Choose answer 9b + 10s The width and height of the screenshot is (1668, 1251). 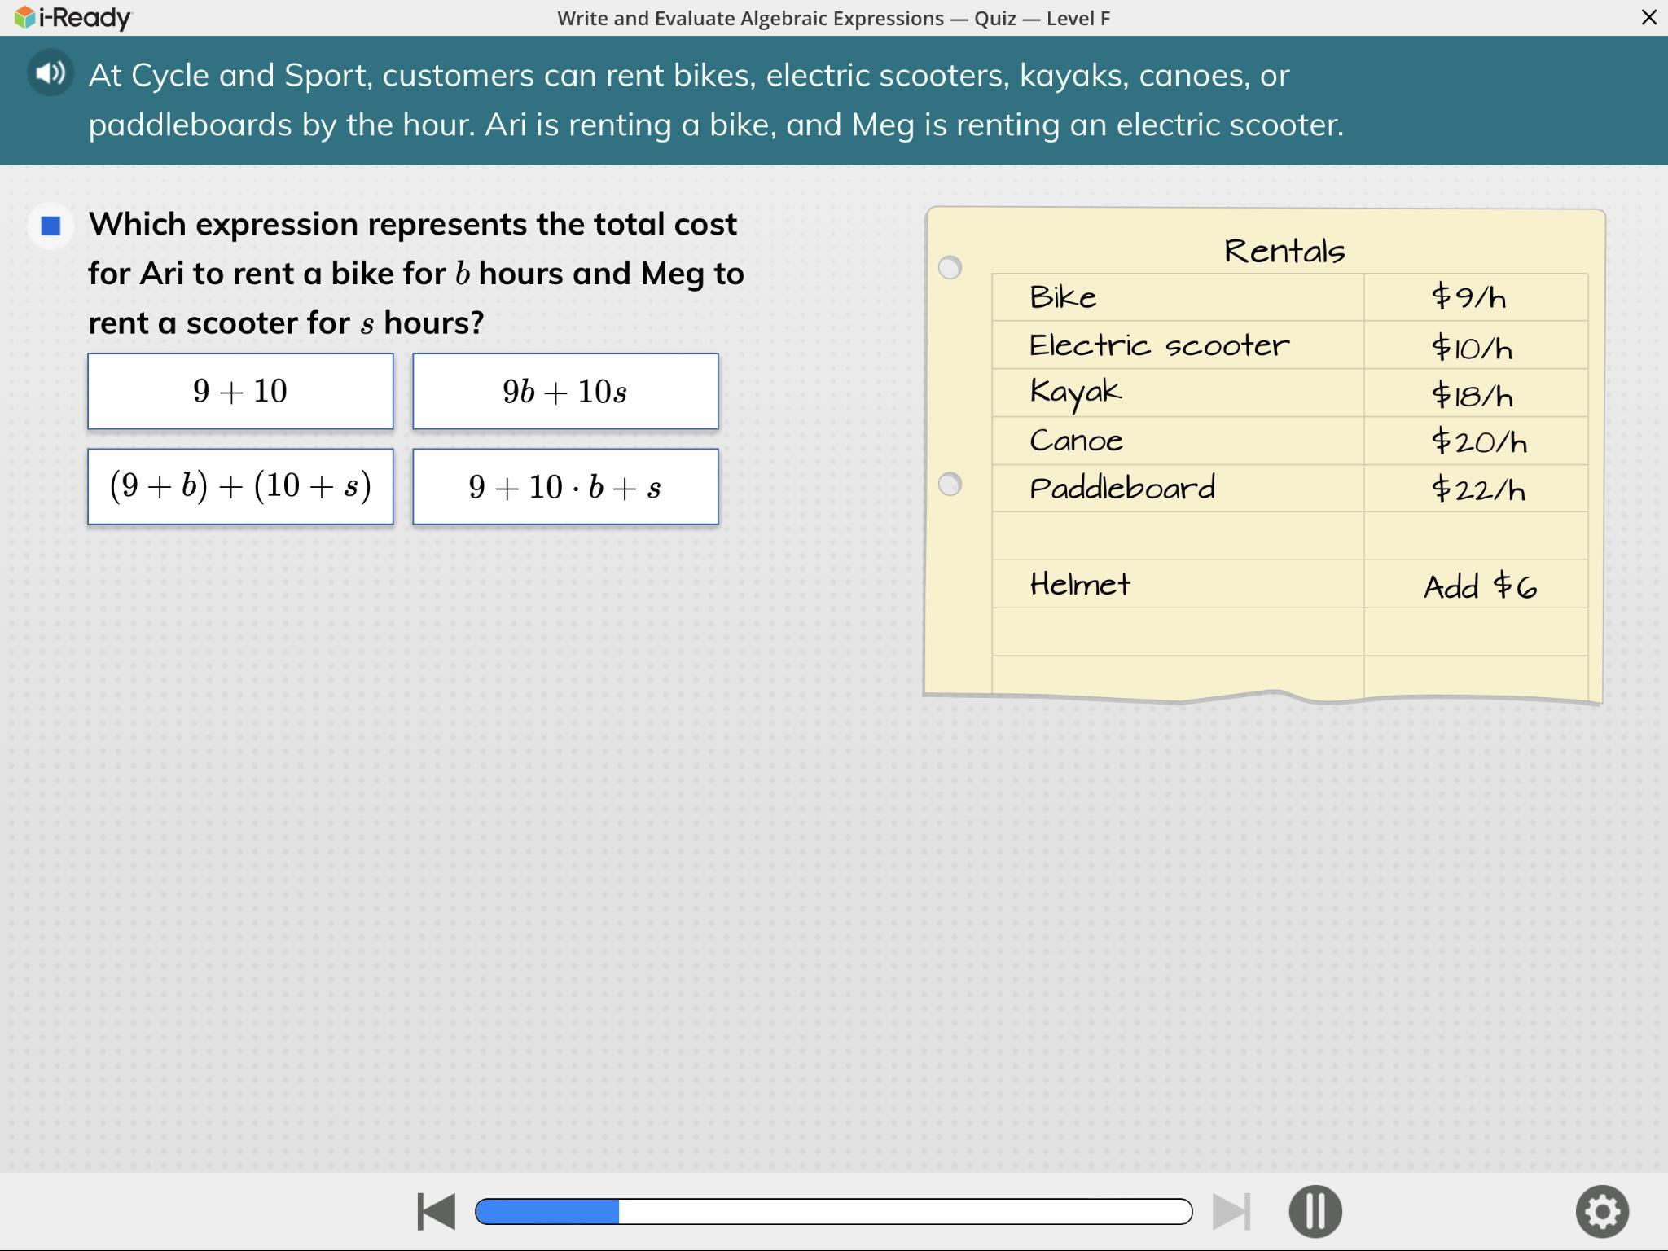(565, 392)
